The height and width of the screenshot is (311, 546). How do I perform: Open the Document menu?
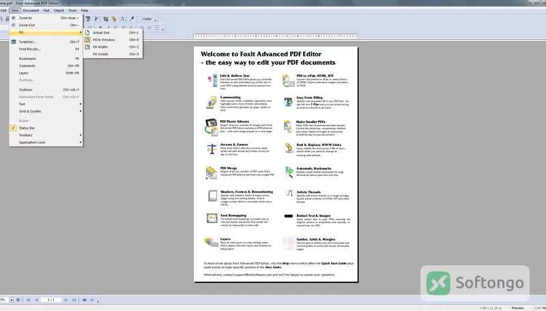[31, 10]
